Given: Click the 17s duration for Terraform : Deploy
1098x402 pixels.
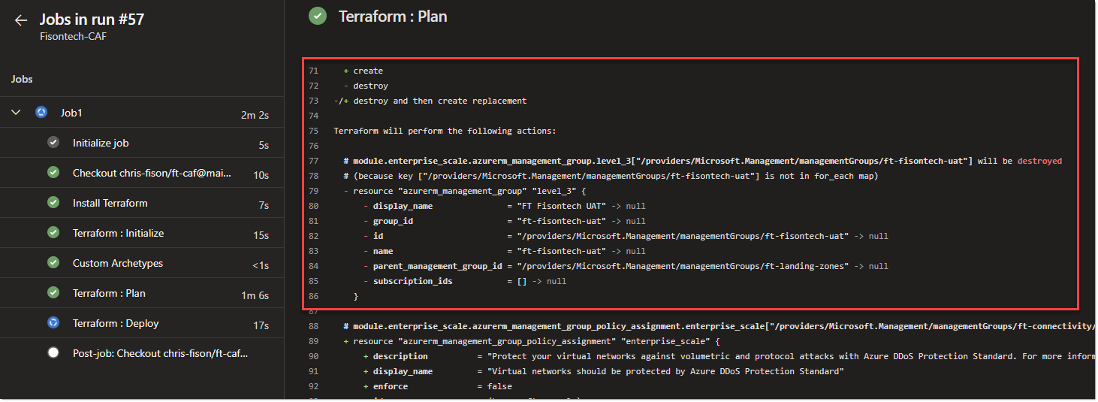Looking at the screenshot, I should (261, 325).
